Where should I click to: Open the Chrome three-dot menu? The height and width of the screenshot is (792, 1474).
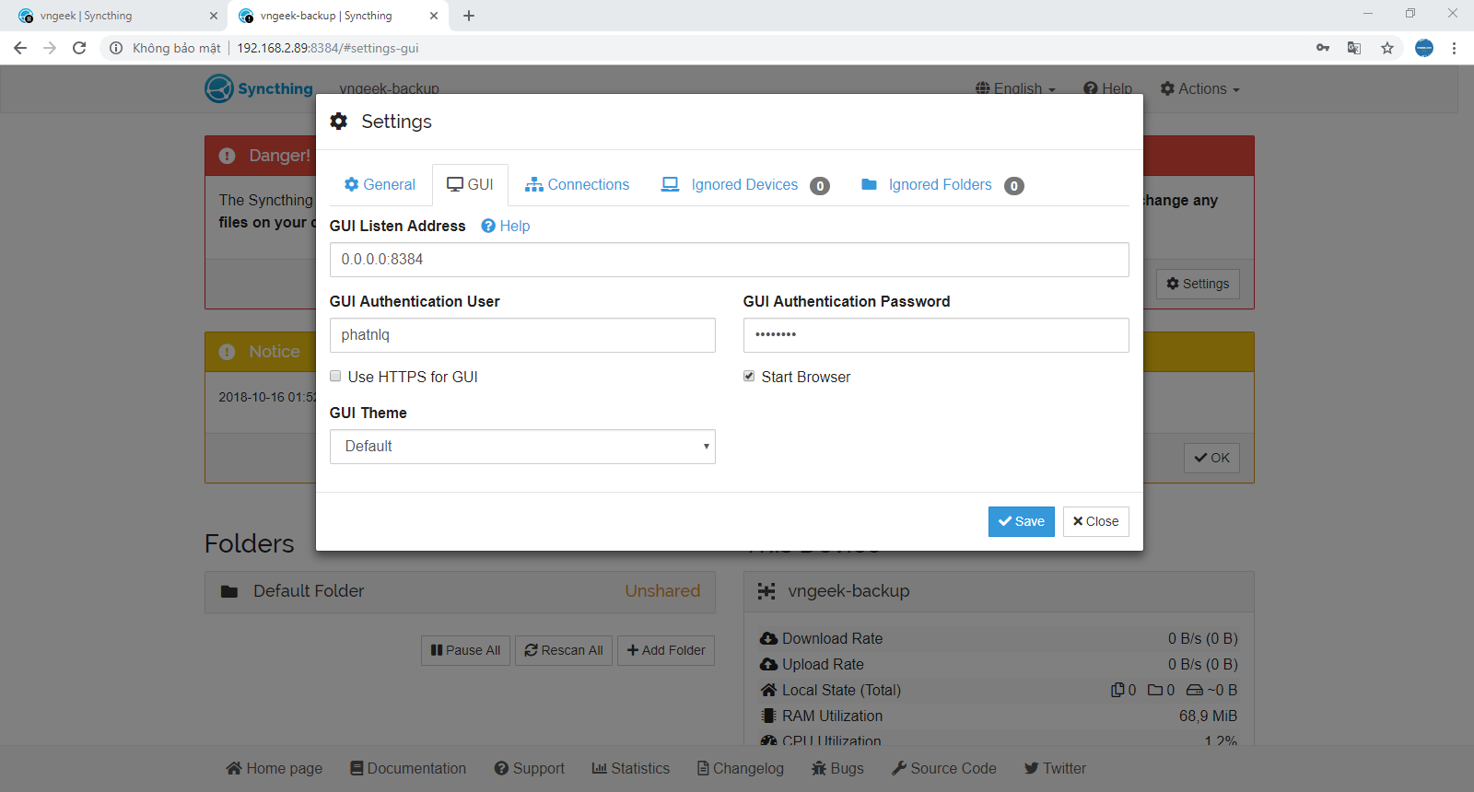(1454, 48)
